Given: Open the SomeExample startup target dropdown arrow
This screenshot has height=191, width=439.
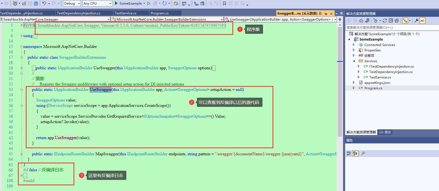Looking at the screenshot, I should click(x=144, y=4).
